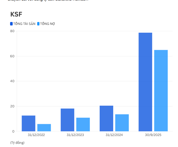178x147 pixels.
Task: Click the 80 value on the y-axis
Action: point(12,31)
